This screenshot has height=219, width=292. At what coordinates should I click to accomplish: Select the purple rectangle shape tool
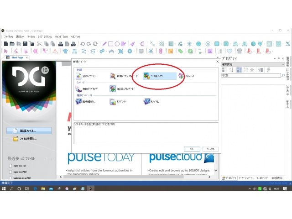pyautogui.click(x=110, y=44)
